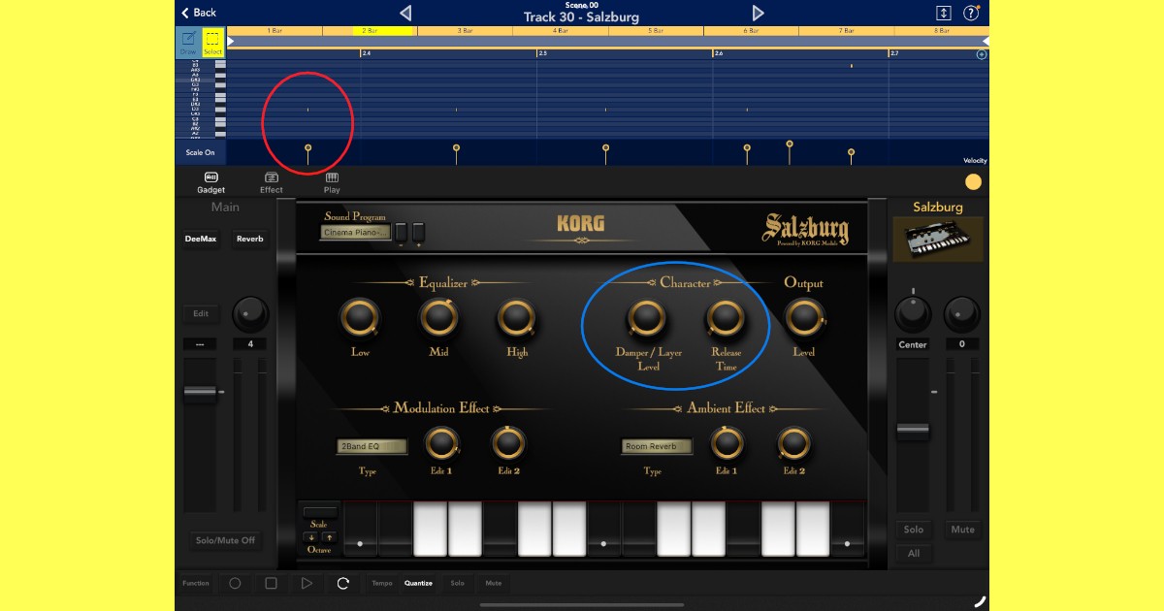The width and height of the screenshot is (1164, 611).
Task: Toggle Scale On in piano roll
Action: [x=201, y=152]
